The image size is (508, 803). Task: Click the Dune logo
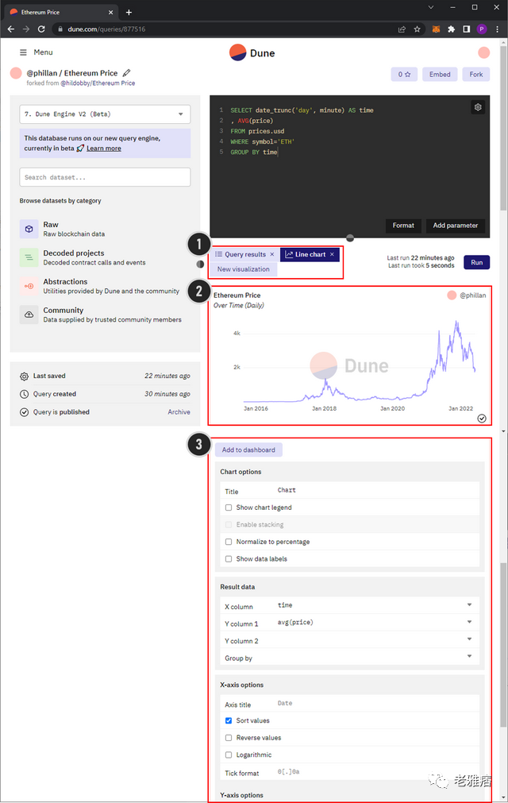pos(252,52)
